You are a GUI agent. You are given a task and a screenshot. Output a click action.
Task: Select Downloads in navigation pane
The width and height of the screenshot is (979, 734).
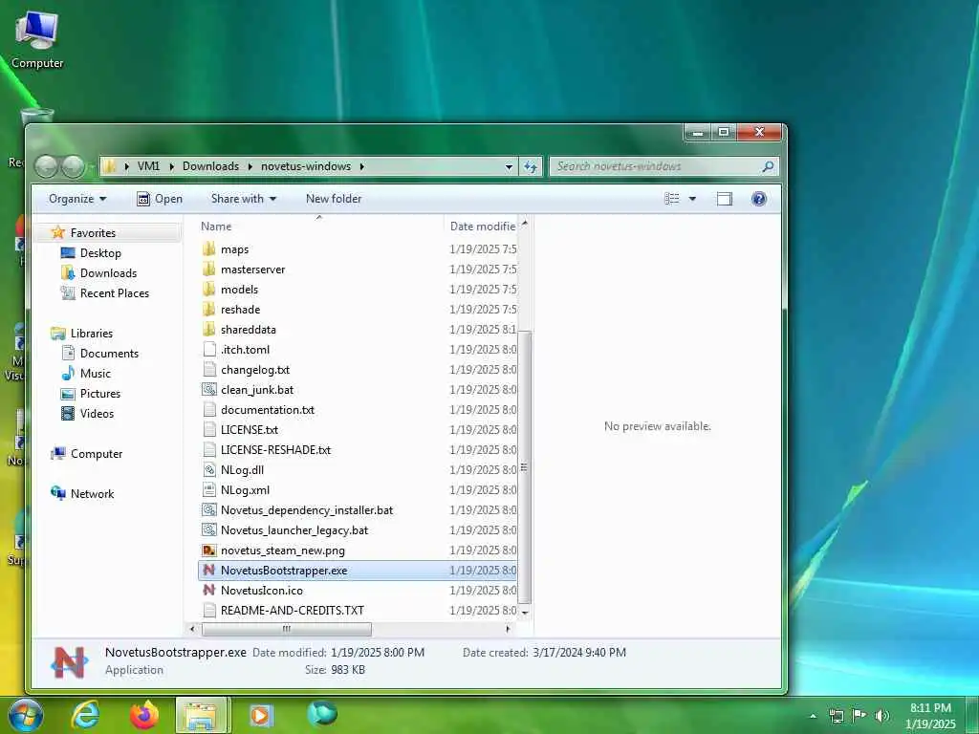(x=107, y=272)
